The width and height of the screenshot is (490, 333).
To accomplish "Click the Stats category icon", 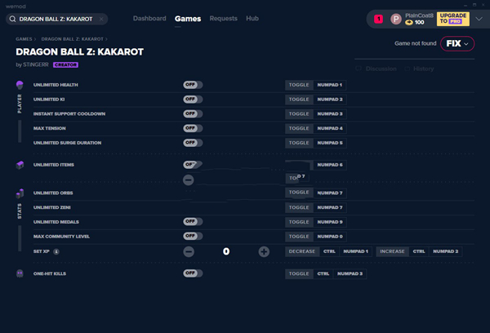I will (20, 193).
